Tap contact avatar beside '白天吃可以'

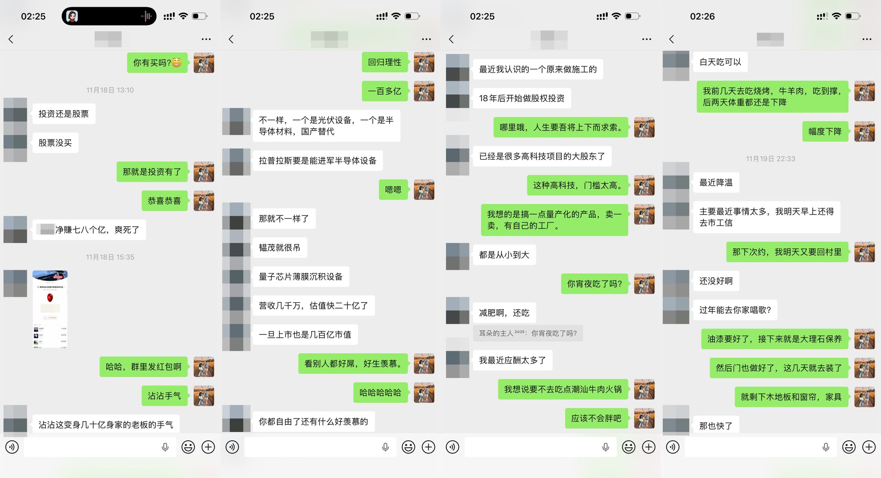point(676,66)
